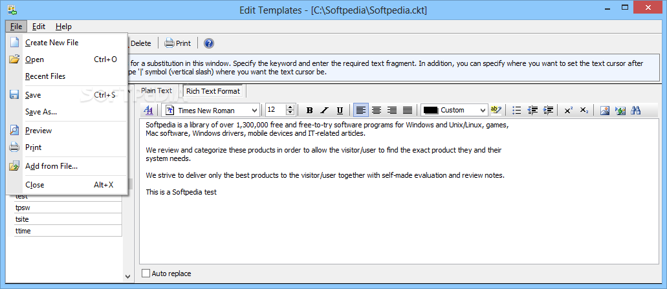Click the blue help question mark icon
This screenshot has height=289, width=667.
click(x=209, y=43)
